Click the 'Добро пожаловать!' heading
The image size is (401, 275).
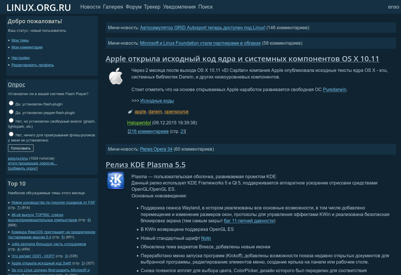[x=35, y=21]
